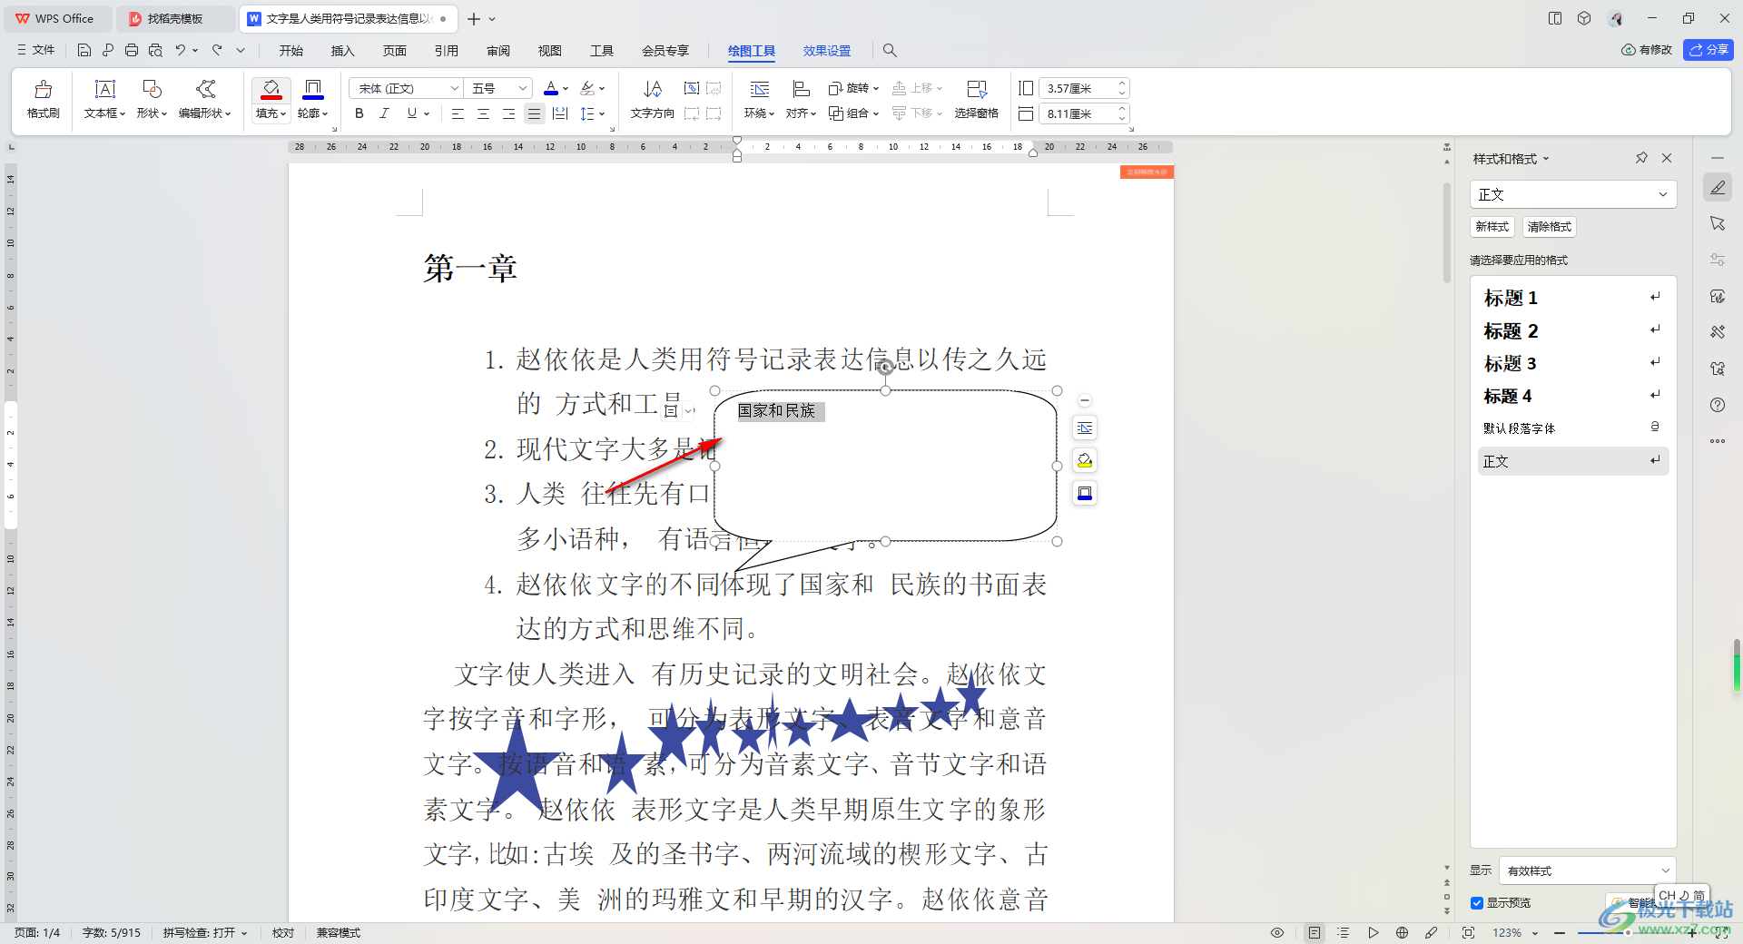Open the 显示 有效样式 dropdown
Screen dimensions: 1743x944
pos(1587,870)
